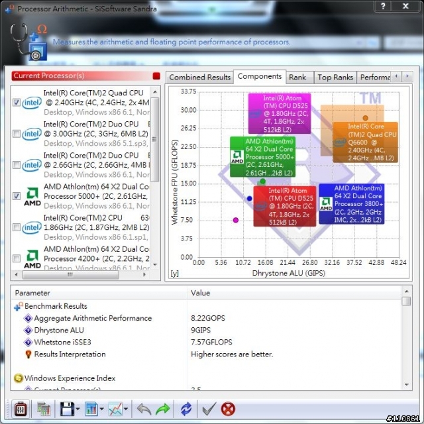The height and width of the screenshot is (424, 424).
Task: Check the Core 2 Duo 2.66GHz checkbox
Action: (x=17, y=165)
